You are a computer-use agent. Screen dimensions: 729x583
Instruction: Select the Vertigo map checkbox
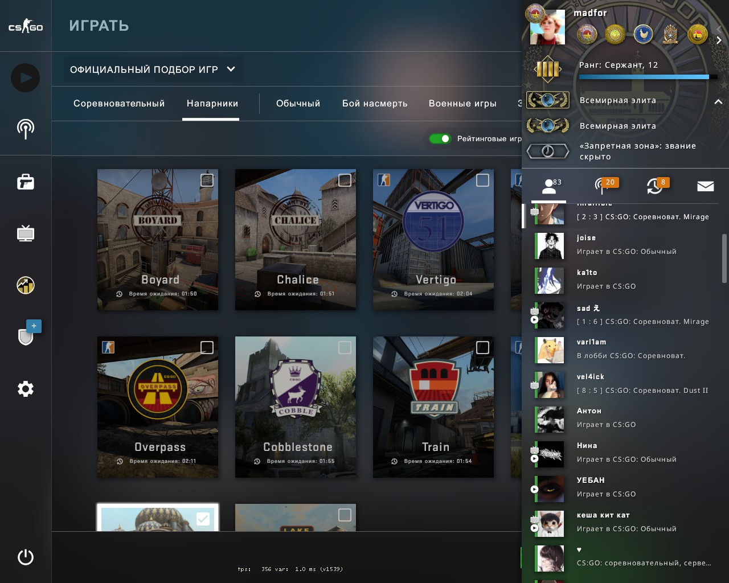(482, 180)
